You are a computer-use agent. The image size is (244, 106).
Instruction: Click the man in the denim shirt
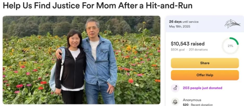(x=100, y=62)
